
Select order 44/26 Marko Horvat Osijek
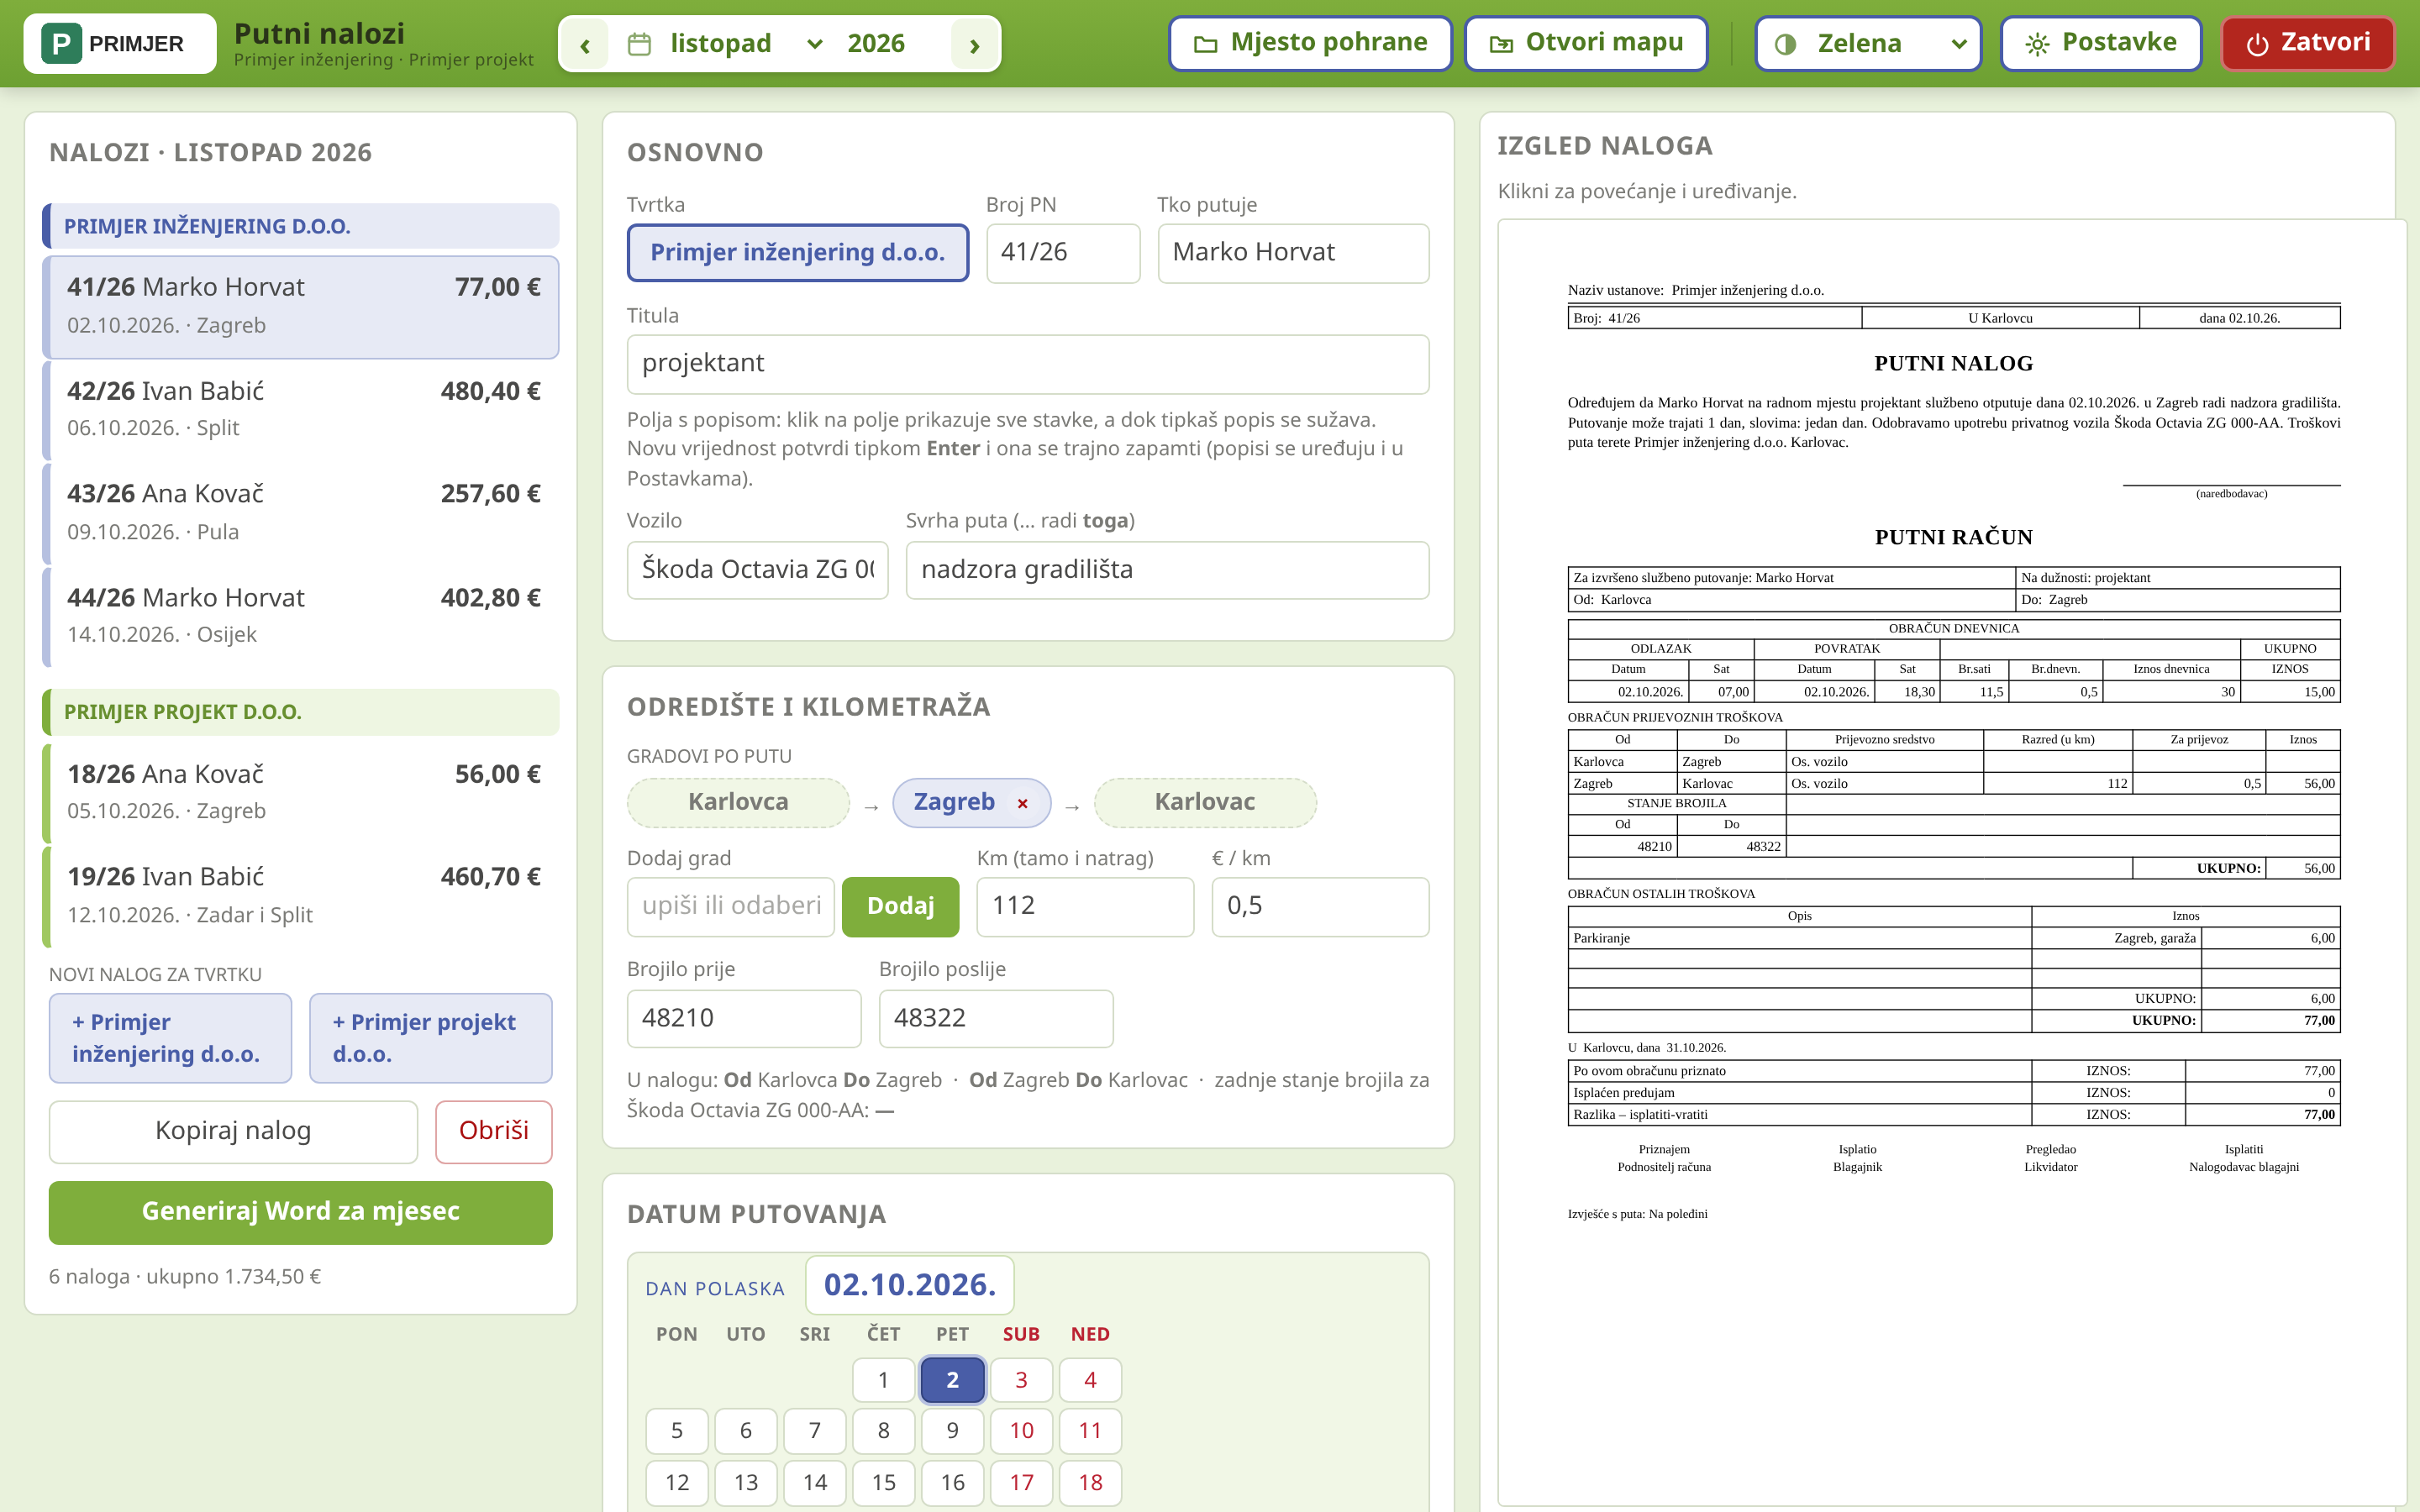coord(301,616)
